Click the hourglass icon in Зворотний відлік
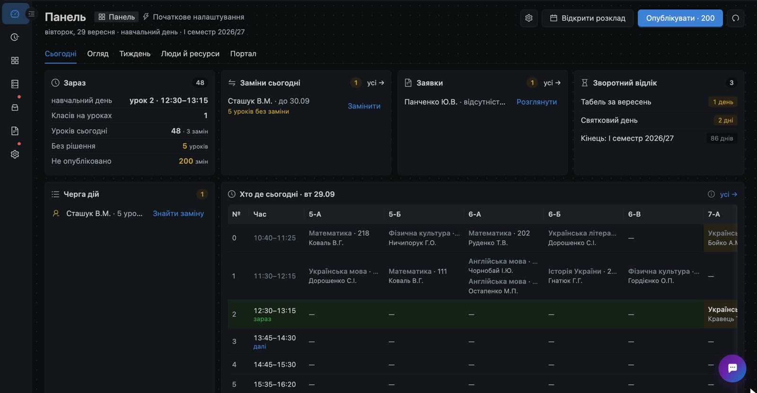This screenshot has width=757, height=393. coord(585,83)
